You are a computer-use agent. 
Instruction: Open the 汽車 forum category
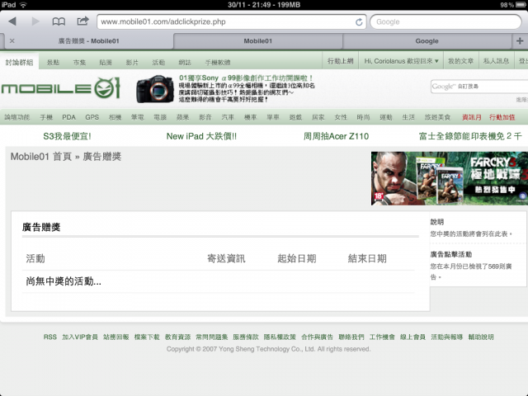(228, 117)
